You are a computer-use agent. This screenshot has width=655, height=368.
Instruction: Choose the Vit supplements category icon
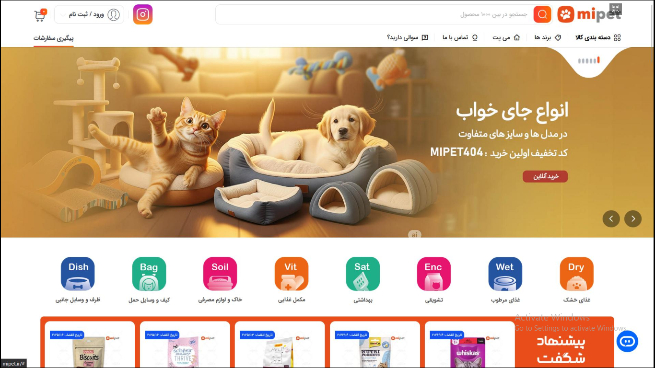(292, 274)
